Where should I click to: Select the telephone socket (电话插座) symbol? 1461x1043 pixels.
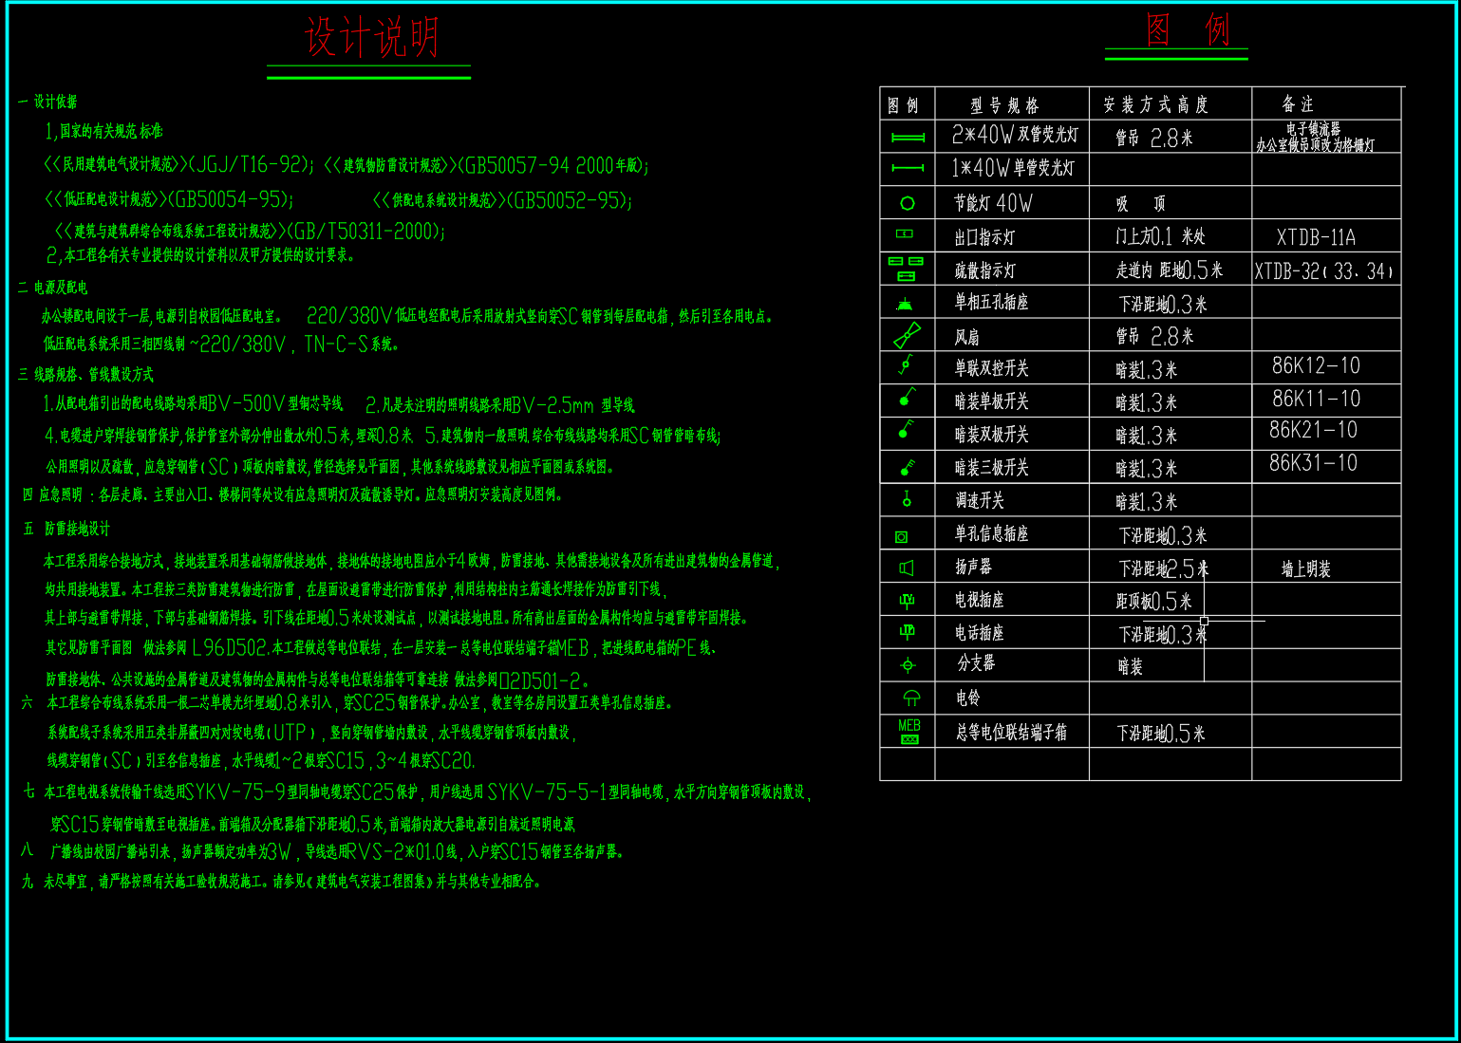tap(907, 632)
